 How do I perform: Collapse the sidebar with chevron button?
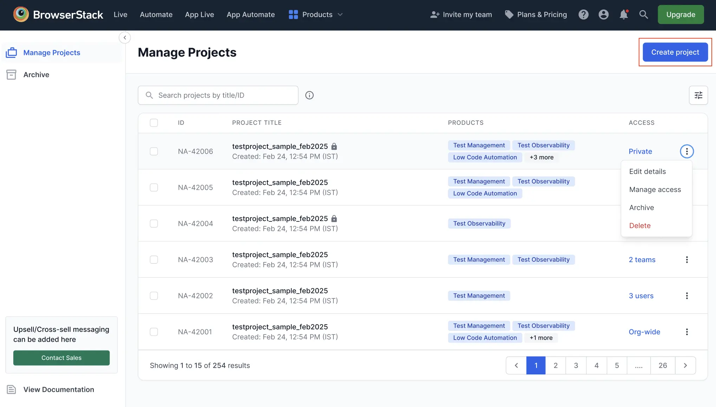[125, 38]
